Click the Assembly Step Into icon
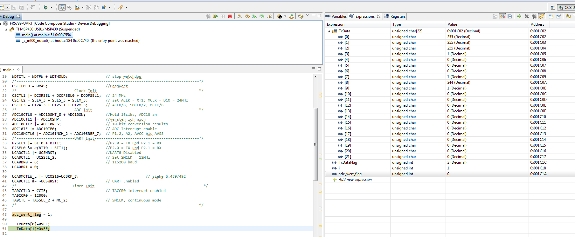 254,16
